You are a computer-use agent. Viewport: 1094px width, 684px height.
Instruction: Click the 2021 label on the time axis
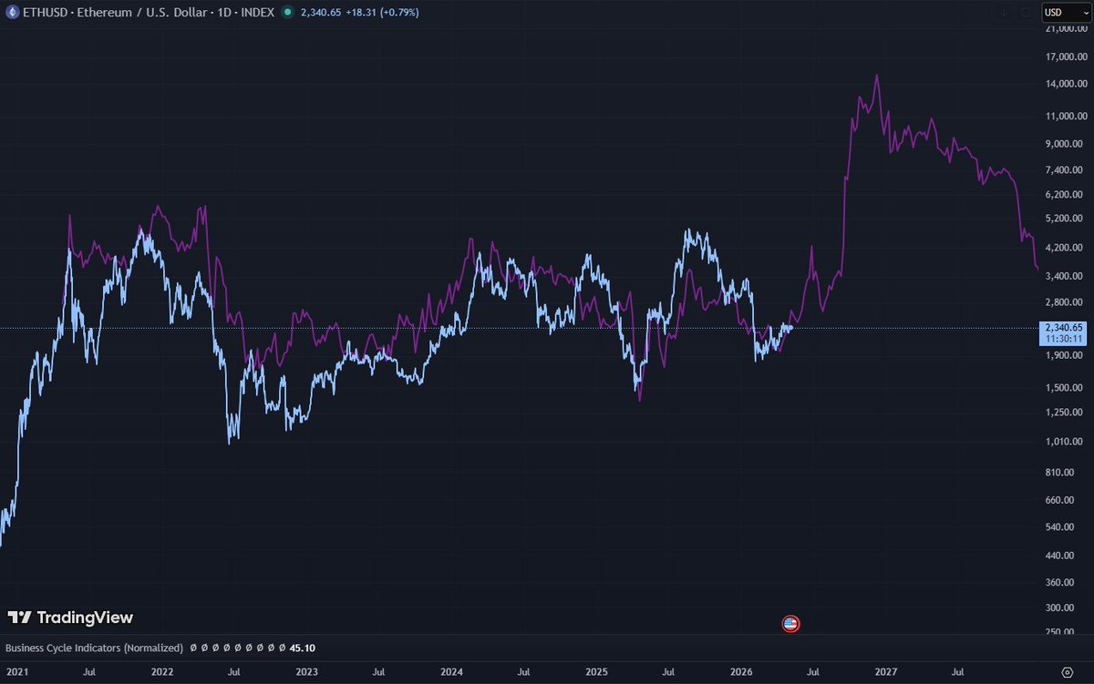(17, 673)
